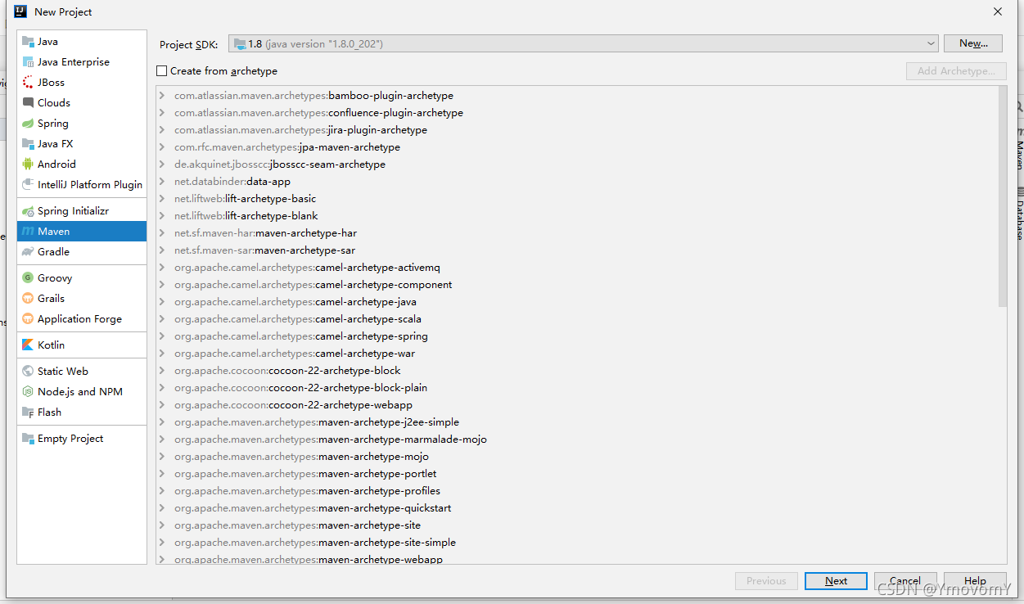Select lift-archetype-basic row
The height and width of the screenshot is (604, 1024).
point(577,199)
